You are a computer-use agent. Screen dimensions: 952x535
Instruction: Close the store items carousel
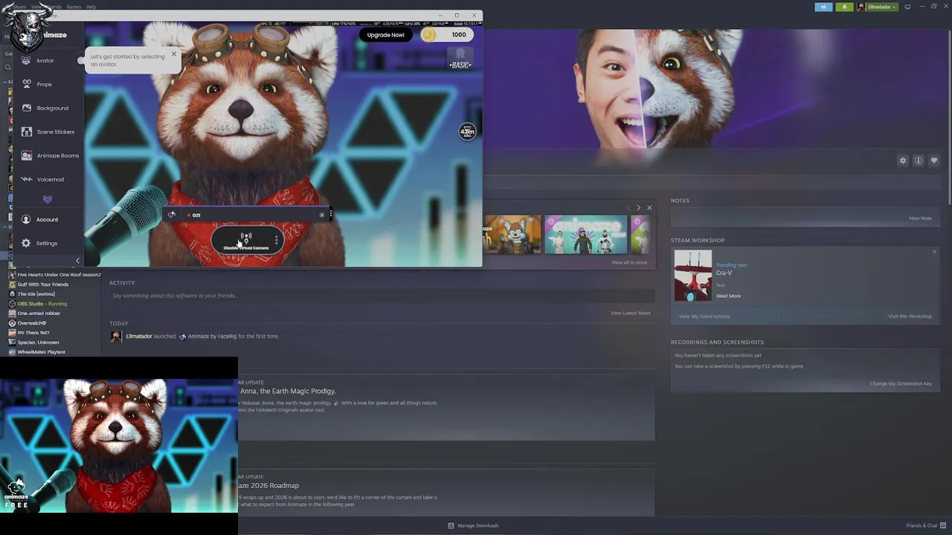[x=649, y=208]
